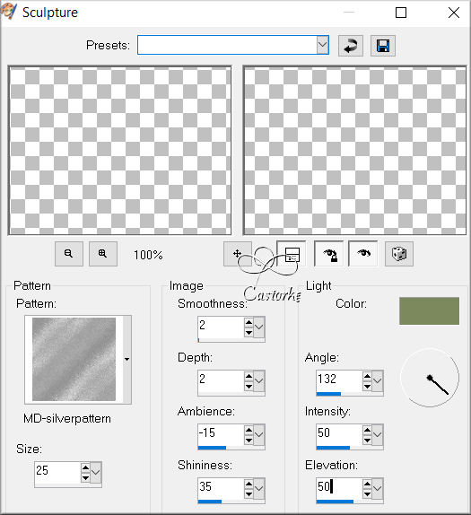Image resolution: width=471 pixels, height=515 pixels.
Task: Zoom in the preview with plus magnifier
Action: [x=103, y=254]
